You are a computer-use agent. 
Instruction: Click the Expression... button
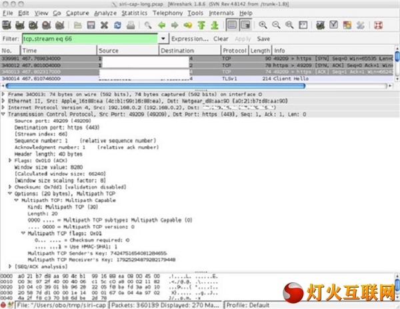point(190,39)
